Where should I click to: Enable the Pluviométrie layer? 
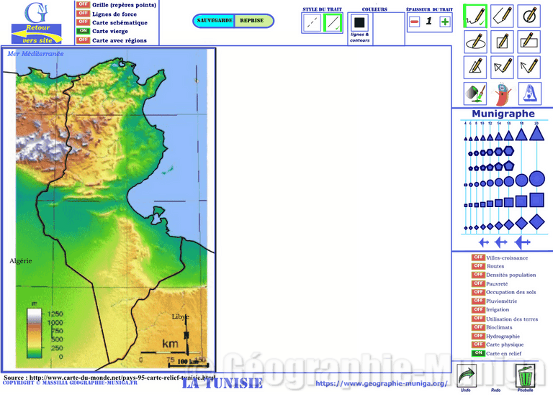(x=478, y=301)
